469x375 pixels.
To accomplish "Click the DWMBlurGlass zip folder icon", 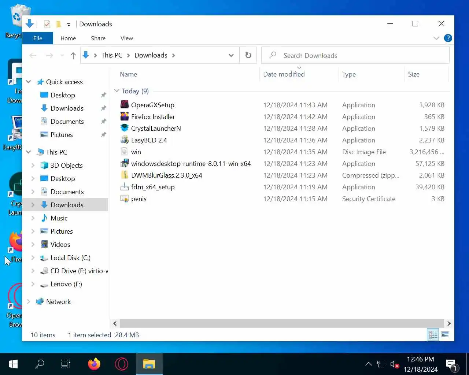I will (125, 175).
